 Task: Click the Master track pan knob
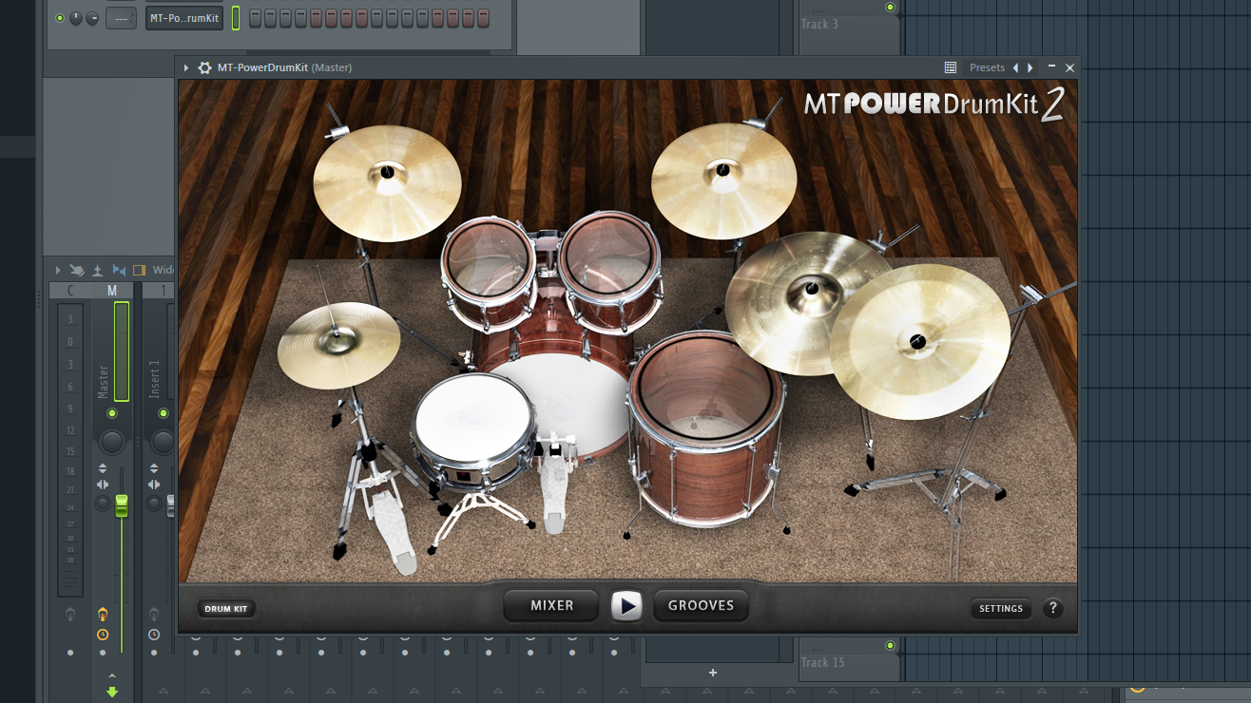[x=112, y=441]
